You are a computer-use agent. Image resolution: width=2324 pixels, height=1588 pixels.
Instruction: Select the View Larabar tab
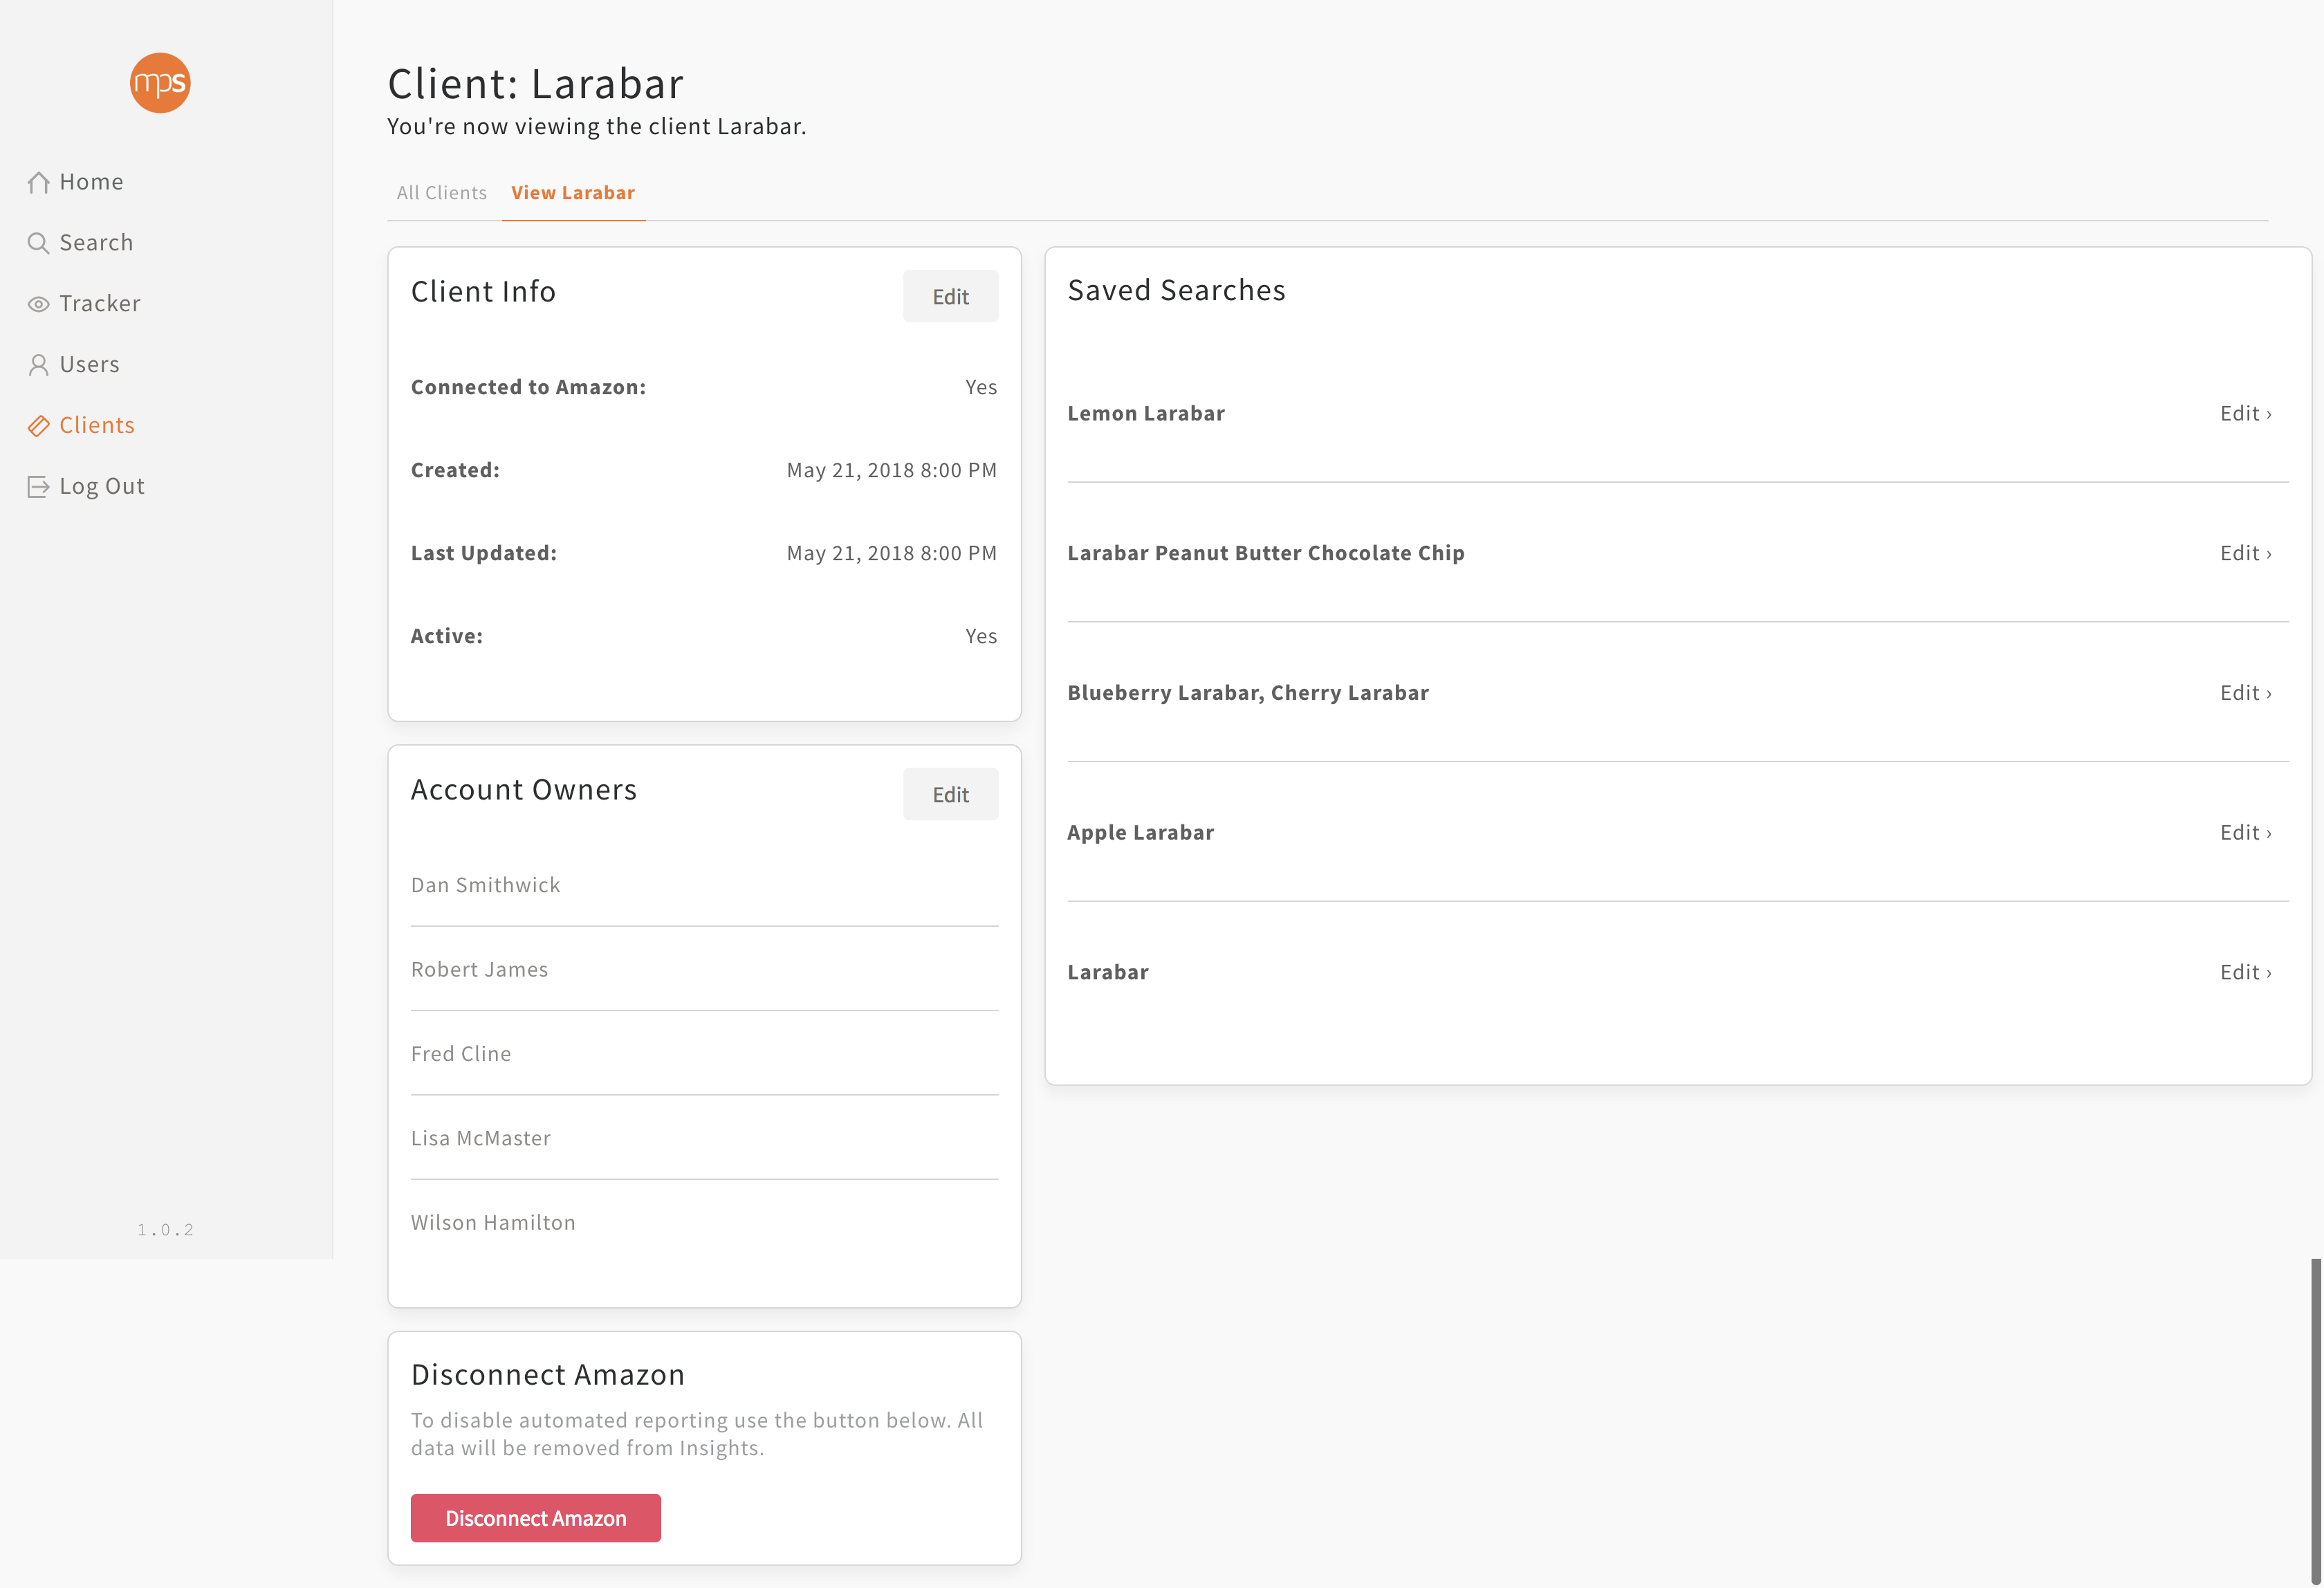[573, 193]
